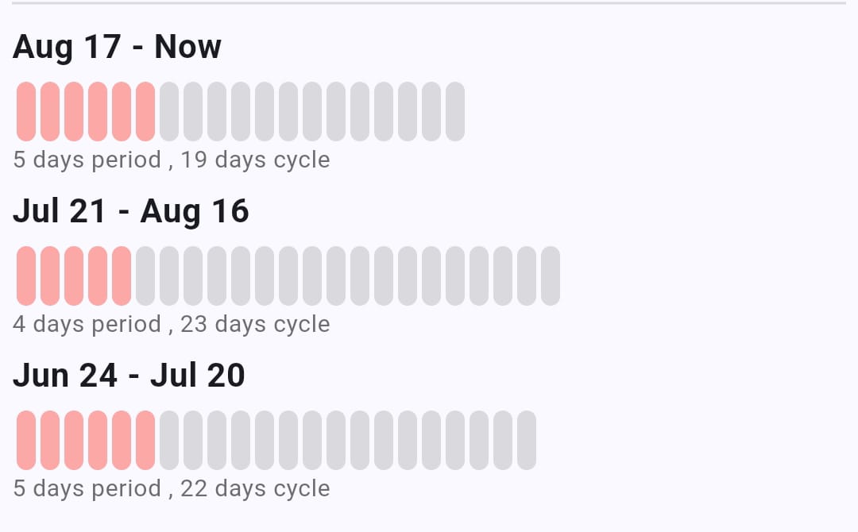The image size is (858, 532).
Task: Click the "5 days period, 22 days cycle" caption
Action: [171, 488]
